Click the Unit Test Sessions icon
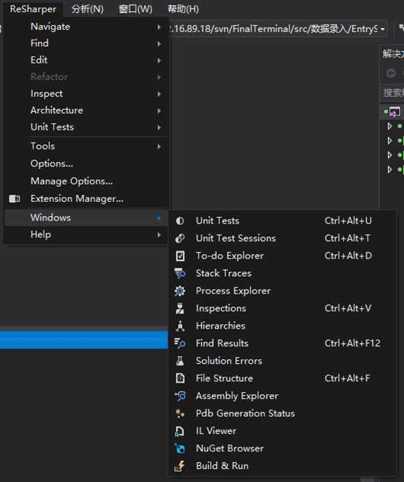This screenshot has width=404, height=482. (x=180, y=238)
